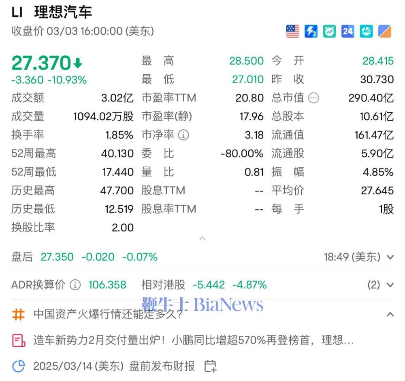Tap the 每手 value 1股

(386, 209)
